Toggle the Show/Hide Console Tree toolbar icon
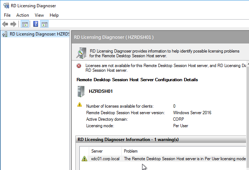Screen dimensions: 249x170 click(25, 24)
